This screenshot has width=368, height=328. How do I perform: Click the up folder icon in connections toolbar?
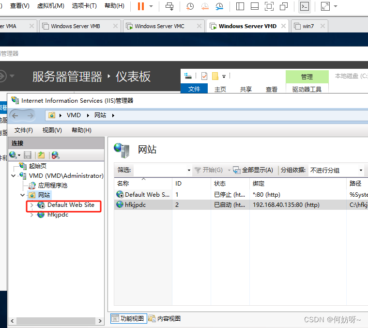(41, 155)
